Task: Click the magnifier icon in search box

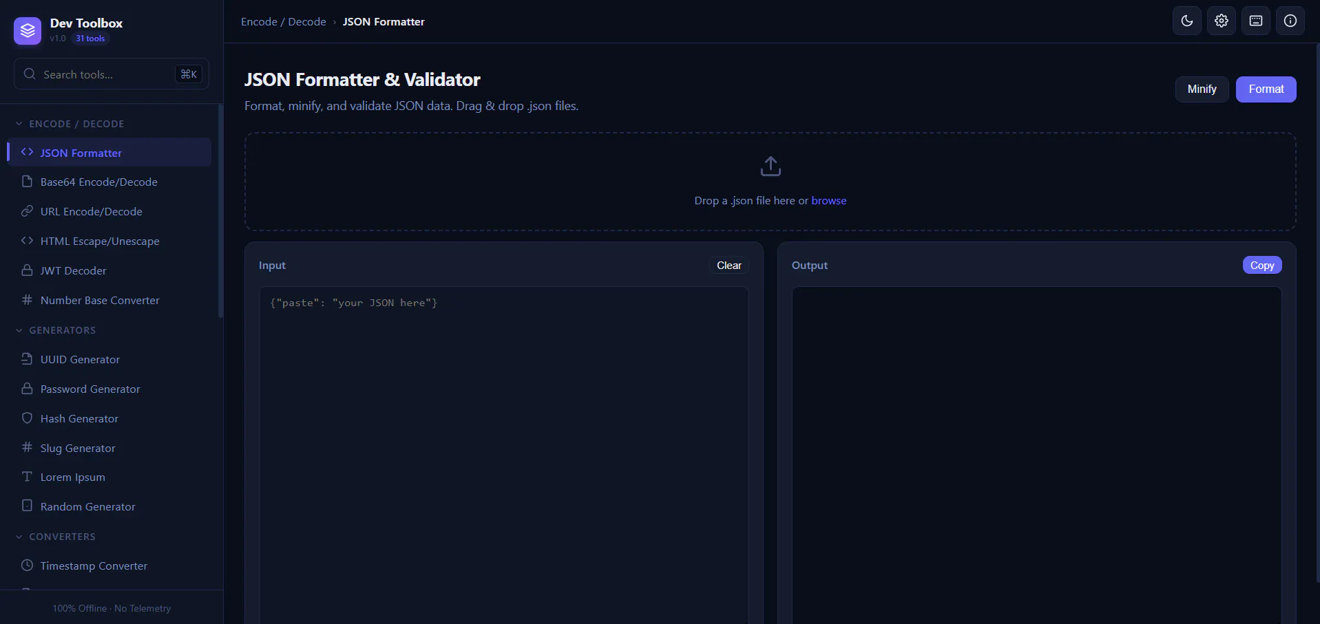Action: 30,74
